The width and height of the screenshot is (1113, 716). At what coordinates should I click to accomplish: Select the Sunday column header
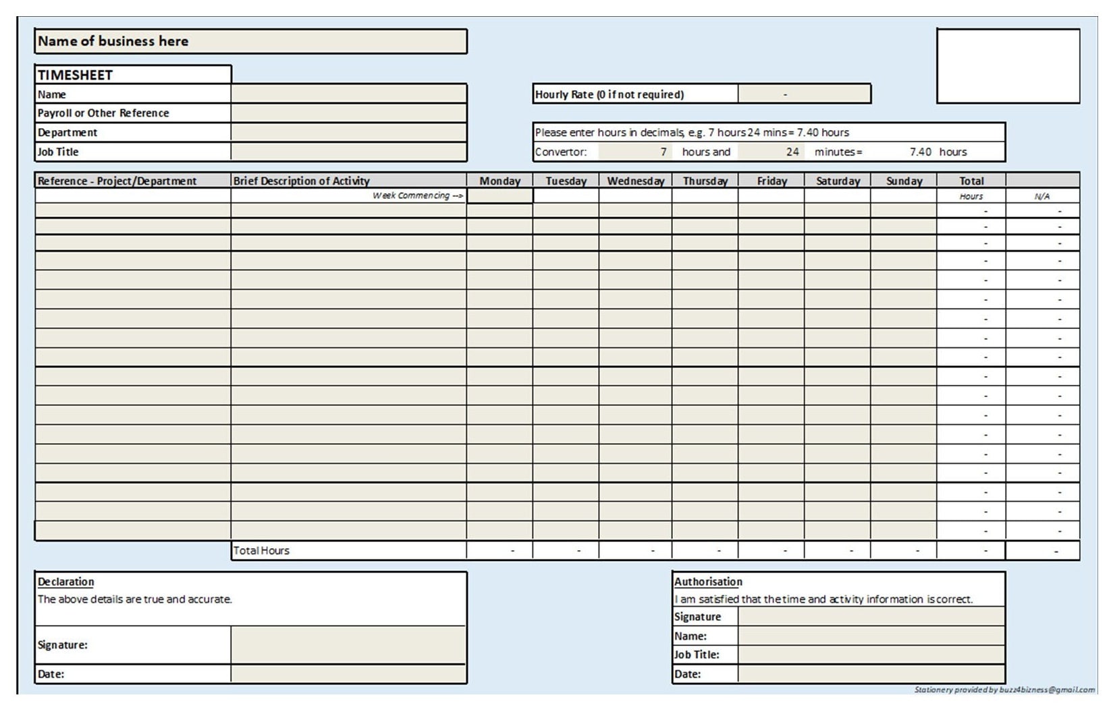point(904,181)
